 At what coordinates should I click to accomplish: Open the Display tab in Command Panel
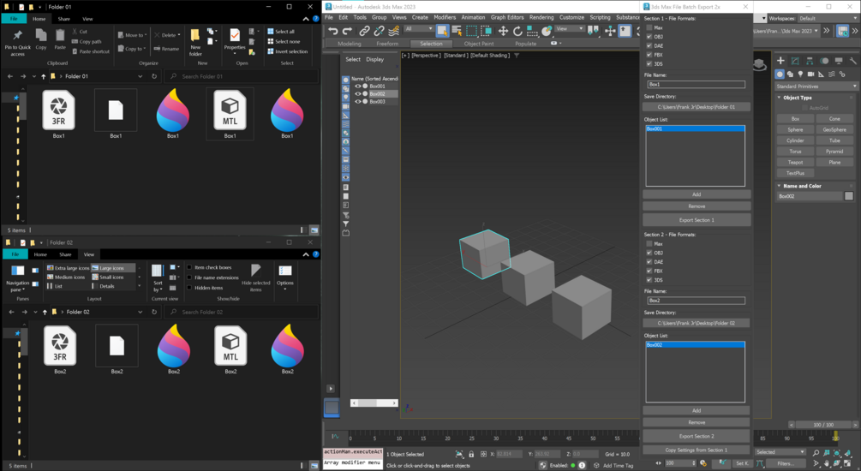coord(839,61)
